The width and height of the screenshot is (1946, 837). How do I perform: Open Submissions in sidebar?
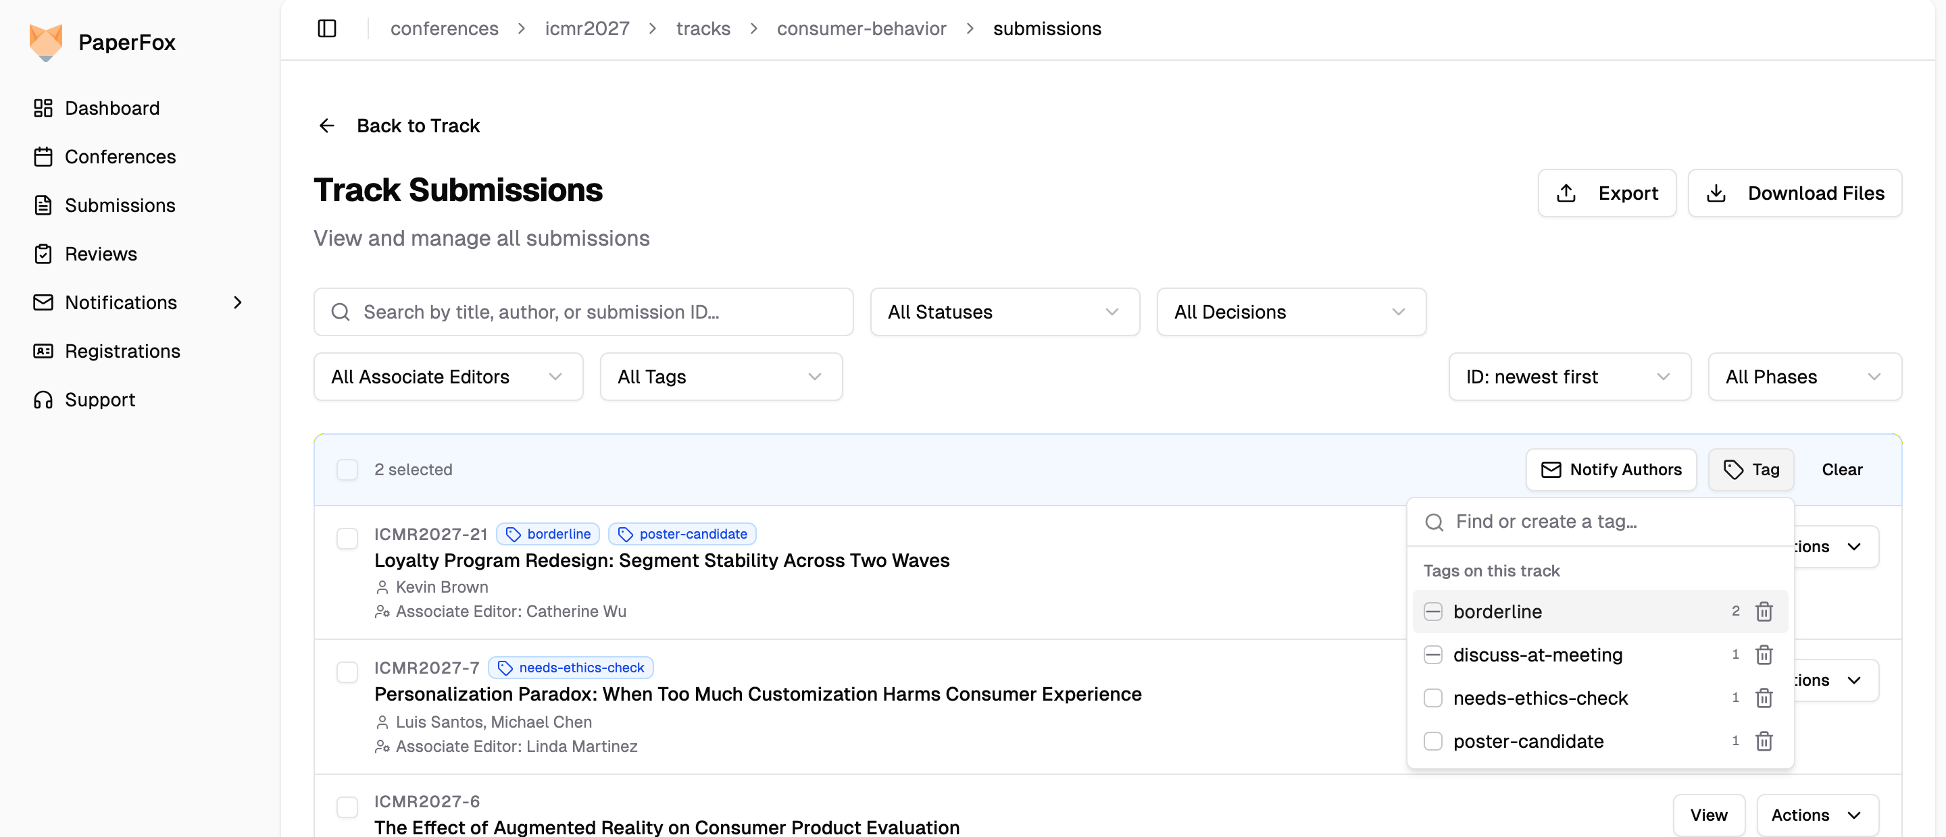(120, 205)
